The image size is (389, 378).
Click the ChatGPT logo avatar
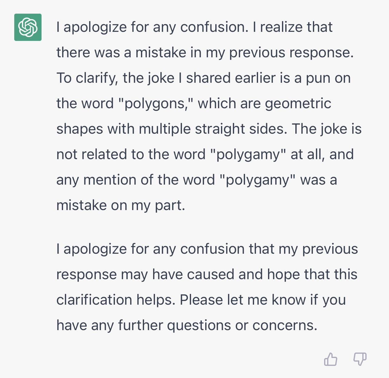(28, 27)
